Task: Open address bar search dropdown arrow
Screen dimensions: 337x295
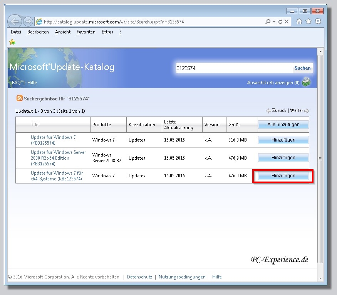Action: point(274,22)
